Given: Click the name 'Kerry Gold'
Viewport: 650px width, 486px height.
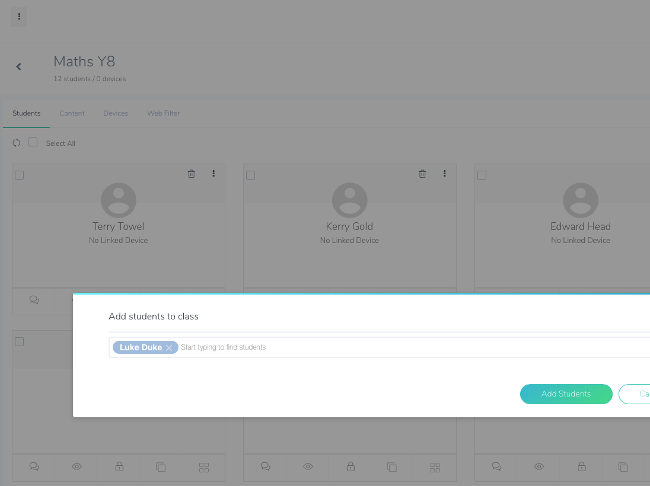Looking at the screenshot, I should pos(349,226).
